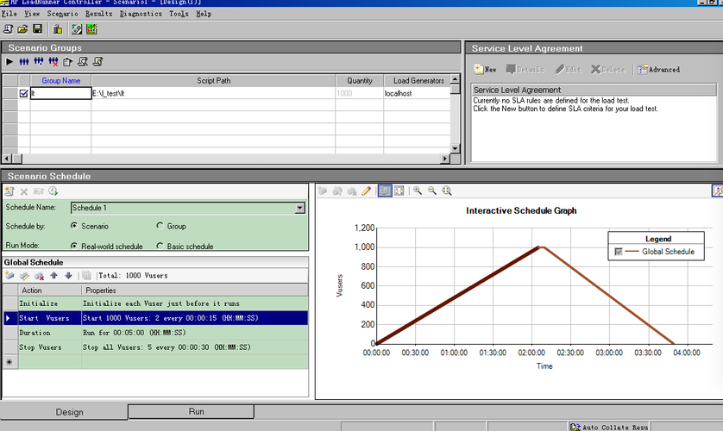
Task: Move action up with the up arrow icon
Action: tap(53, 276)
